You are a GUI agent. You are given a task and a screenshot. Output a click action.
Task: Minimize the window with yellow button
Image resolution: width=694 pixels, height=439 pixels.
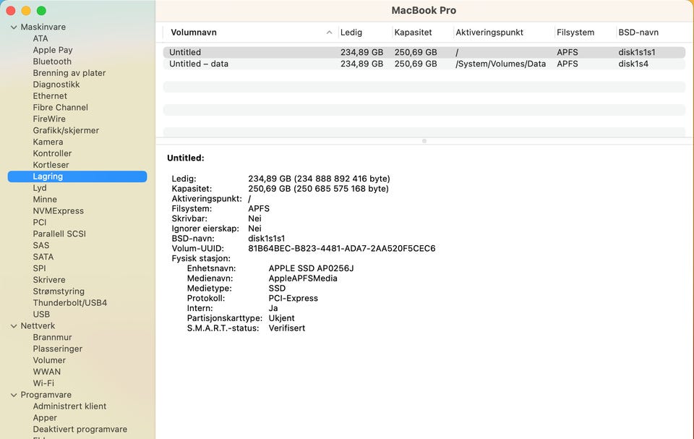coord(26,11)
